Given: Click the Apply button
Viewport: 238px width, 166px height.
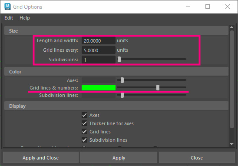Looking at the screenshot, I should (119, 158).
